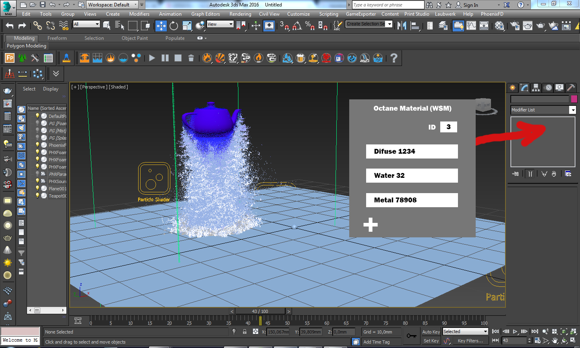Open the Curve Editor from the toolbar

tap(471, 26)
